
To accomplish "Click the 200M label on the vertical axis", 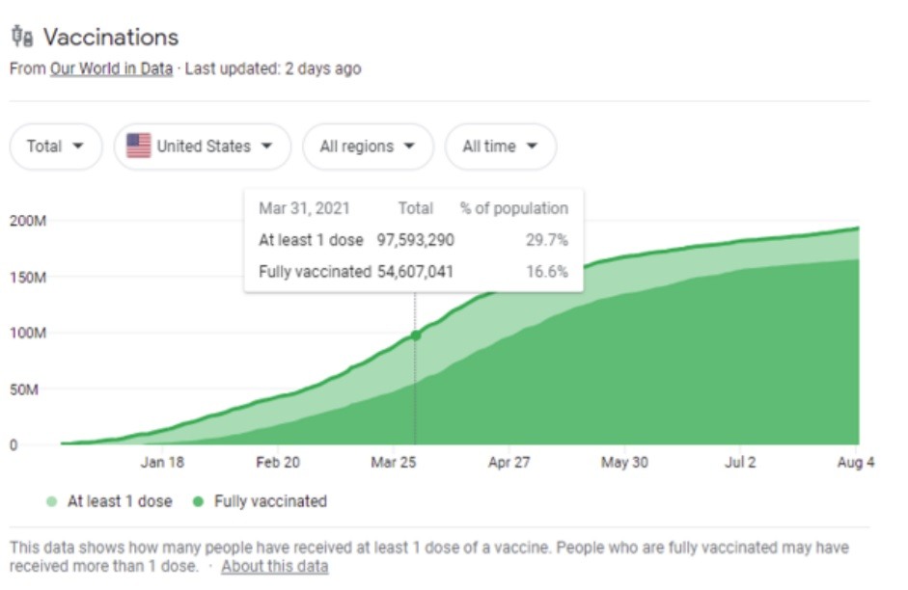I will click(x=28, y=221).
